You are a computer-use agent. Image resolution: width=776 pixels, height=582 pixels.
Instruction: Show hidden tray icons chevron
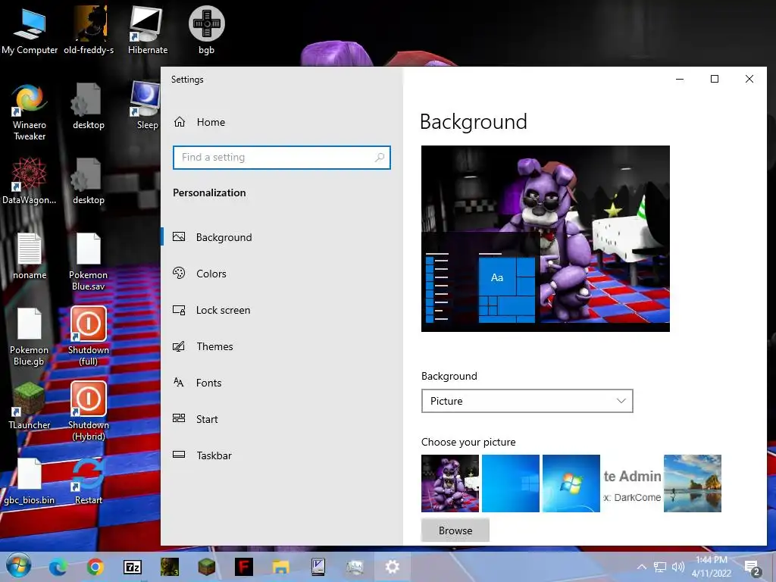point(641,567)
